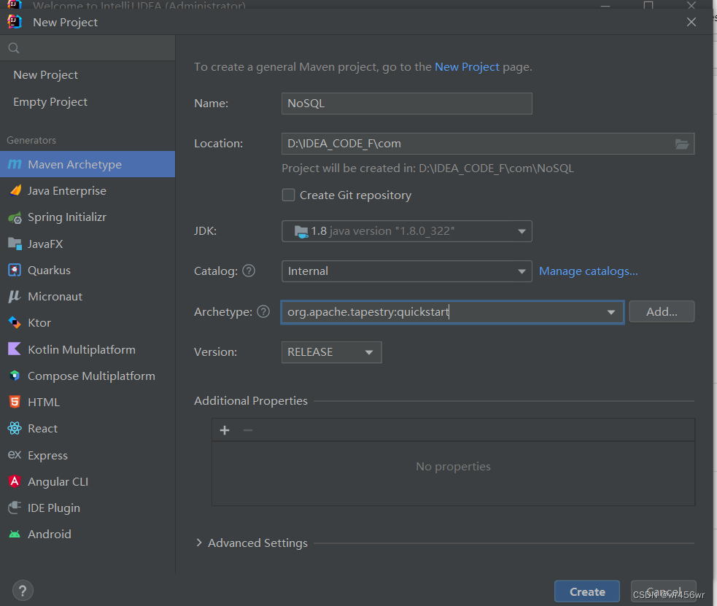717x606 pixels.
Task: Click the IntelliJ logo in New Project title
Action: point(15,22)
